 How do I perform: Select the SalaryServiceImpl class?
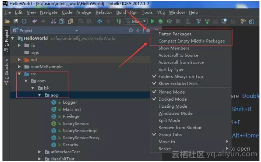tap(80, 131)
